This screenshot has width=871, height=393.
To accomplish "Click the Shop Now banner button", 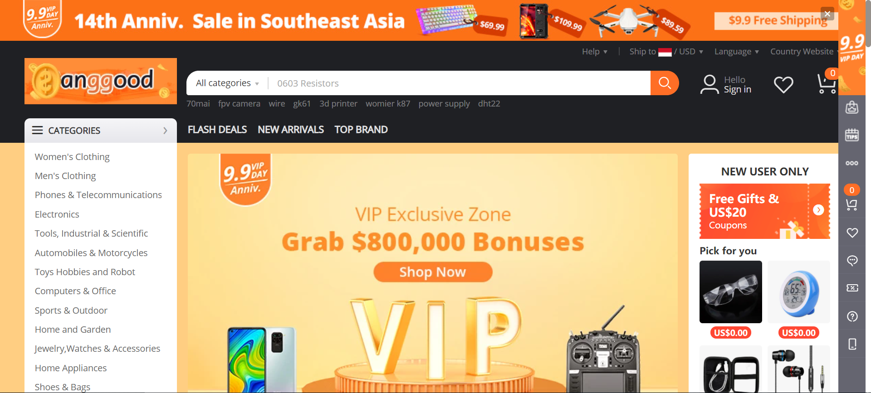I will 433,272.
